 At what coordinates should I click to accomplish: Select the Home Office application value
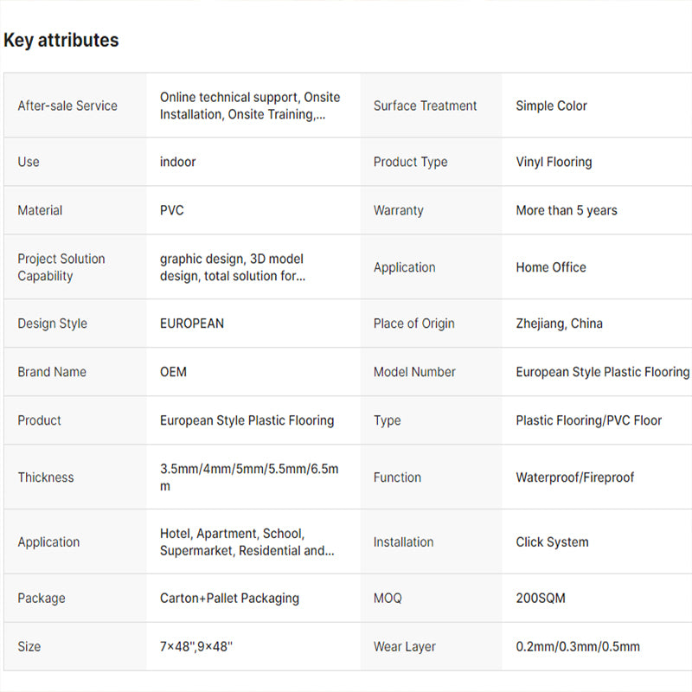point(551,267)
